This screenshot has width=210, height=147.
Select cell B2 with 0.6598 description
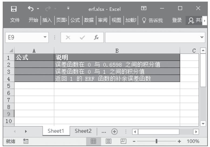(117, 64)
